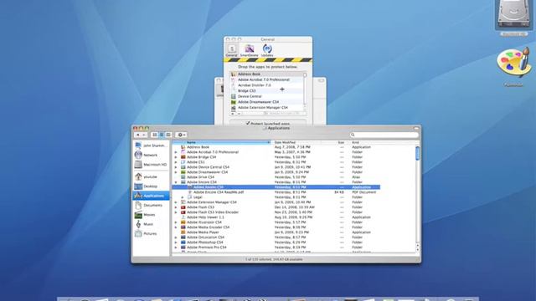Expand the Adobe Extension Manager CS4 folder

click(176, 202)
